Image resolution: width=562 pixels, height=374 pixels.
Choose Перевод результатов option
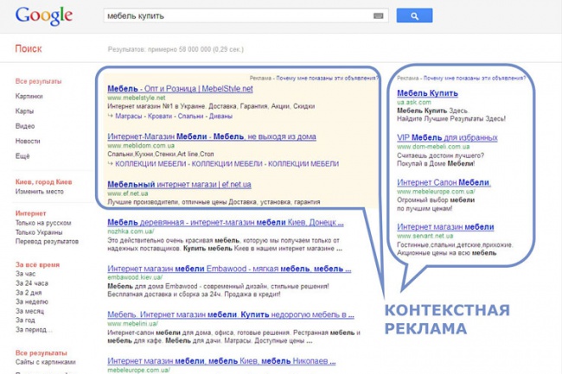click(x=47, y=242)
